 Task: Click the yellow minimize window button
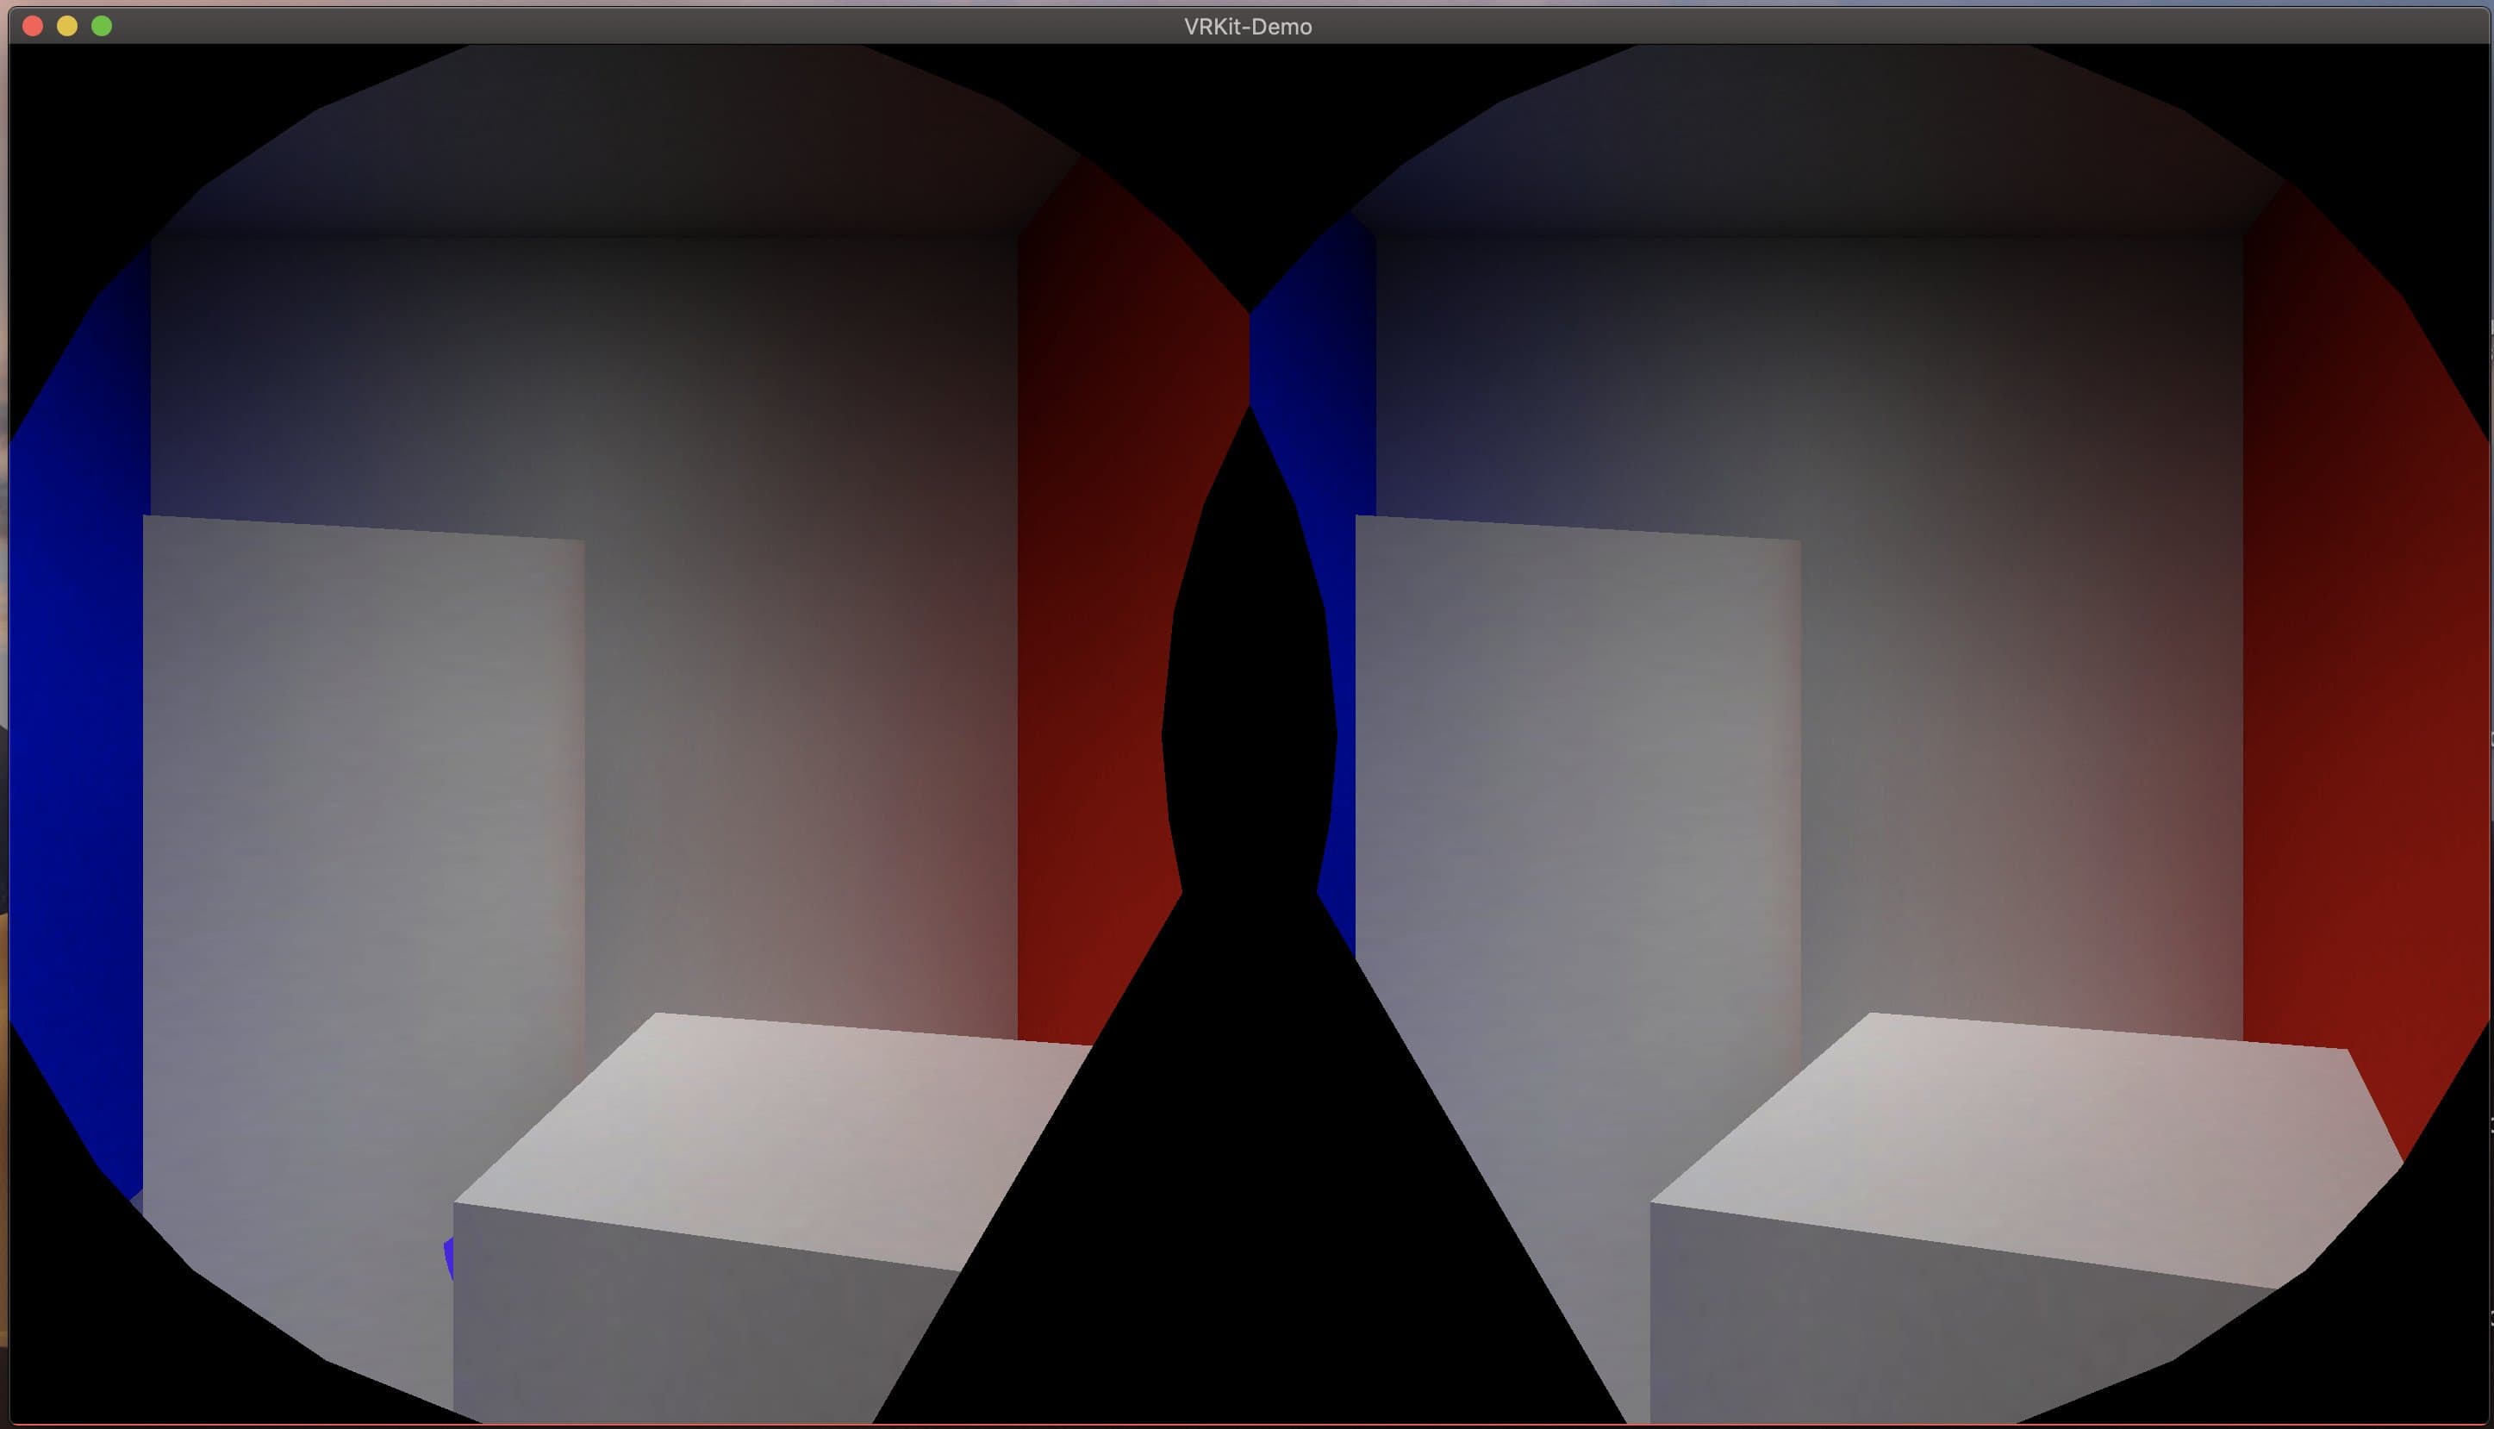66,27
